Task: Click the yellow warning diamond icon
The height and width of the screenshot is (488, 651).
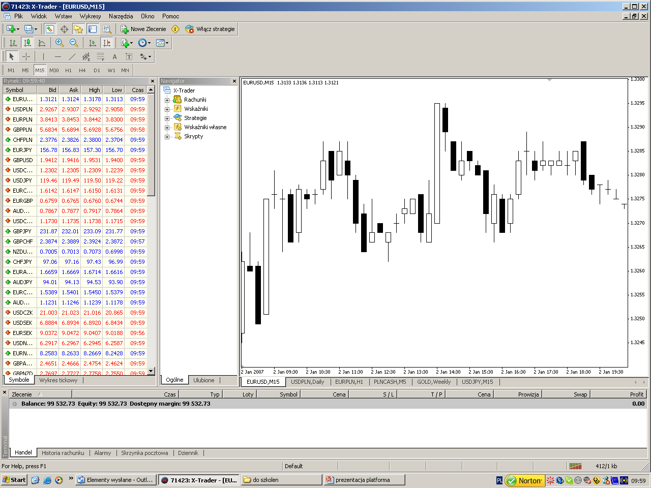Action: point(175,29)
